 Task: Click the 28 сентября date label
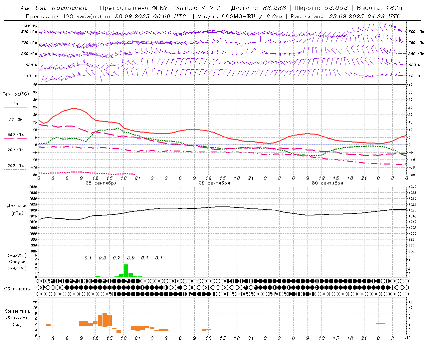[101, 183]
